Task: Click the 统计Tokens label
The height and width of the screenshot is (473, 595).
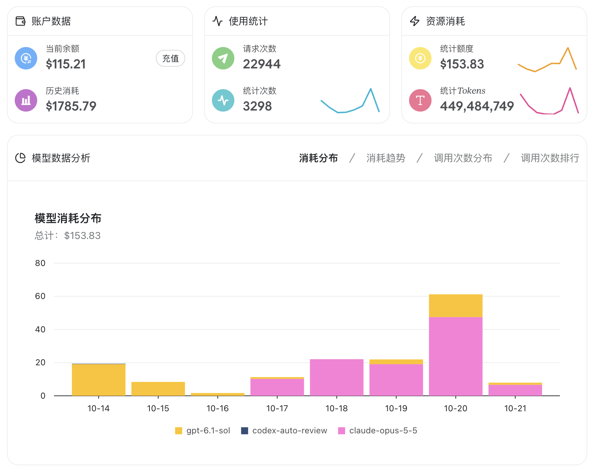Action: pyautogui.click(x=463, y=91)
